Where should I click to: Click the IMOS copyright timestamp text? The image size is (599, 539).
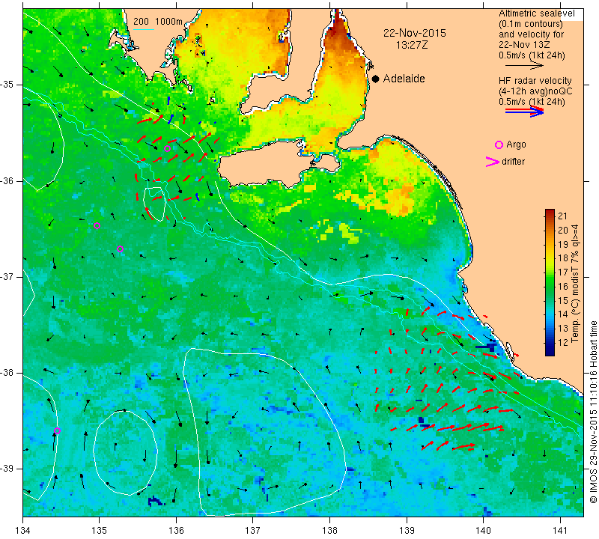593,412
